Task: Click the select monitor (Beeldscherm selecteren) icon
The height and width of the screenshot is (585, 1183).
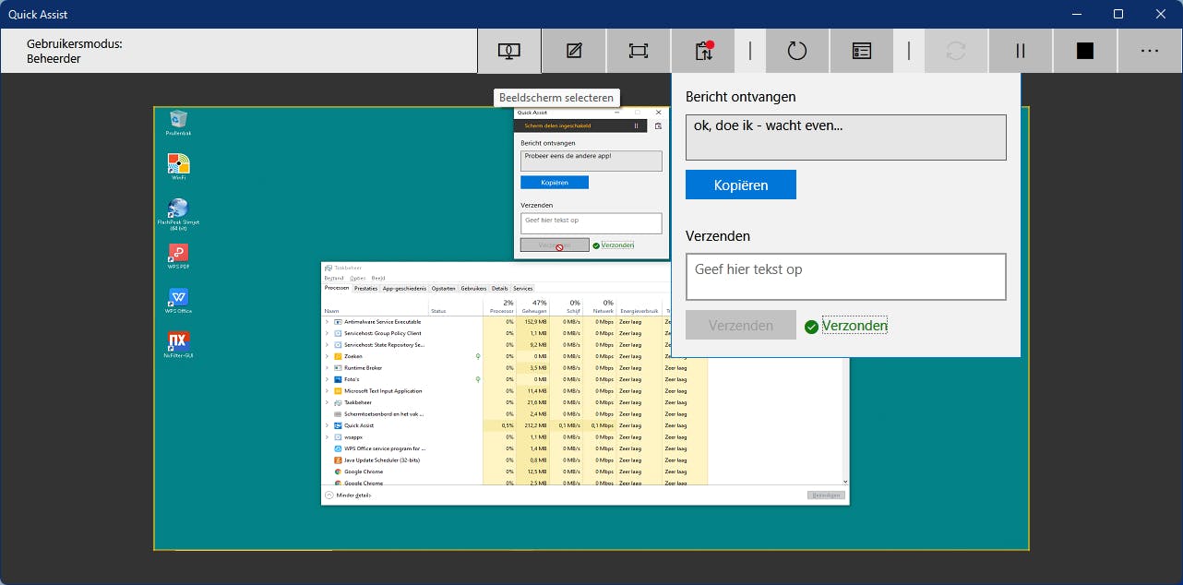Action: click(x=508, y=51)
